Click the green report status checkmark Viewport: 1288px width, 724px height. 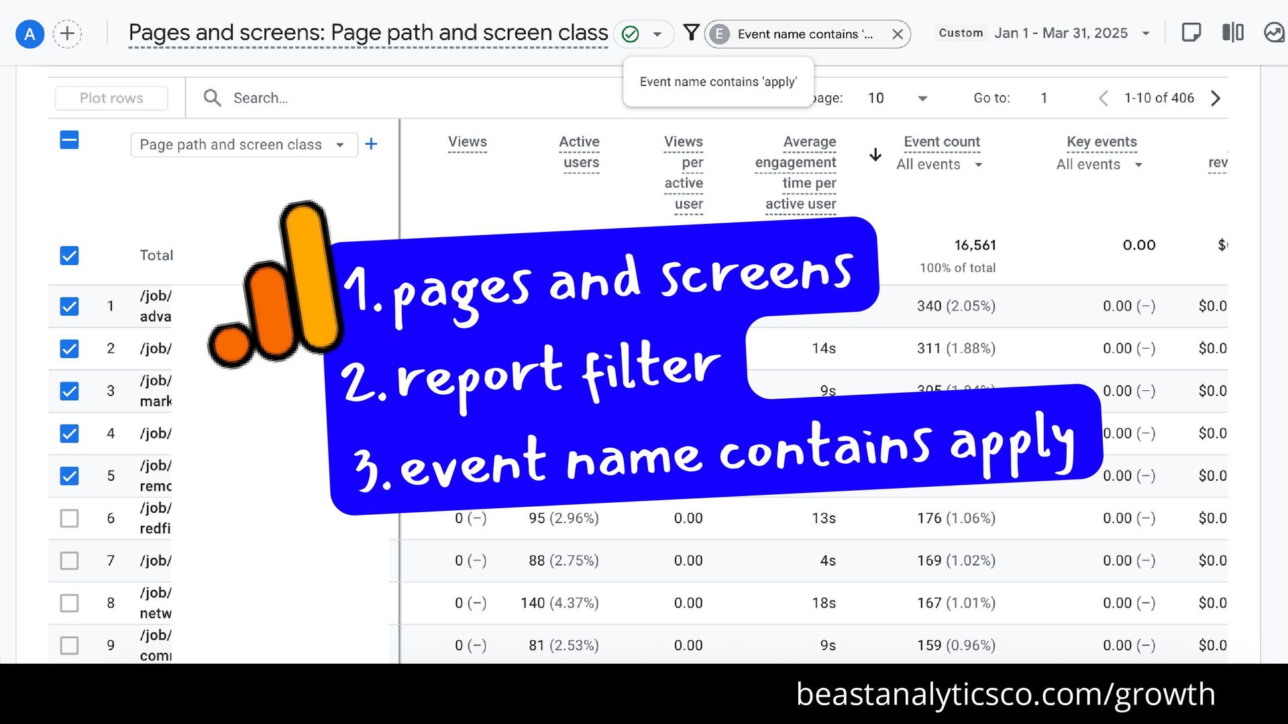click(x=630, y=34)
